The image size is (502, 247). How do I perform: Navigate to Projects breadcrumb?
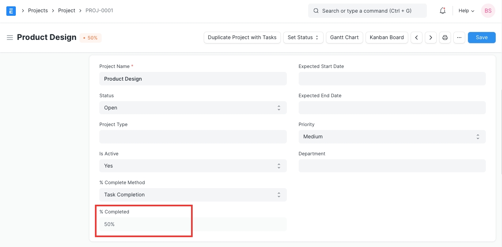38,11
